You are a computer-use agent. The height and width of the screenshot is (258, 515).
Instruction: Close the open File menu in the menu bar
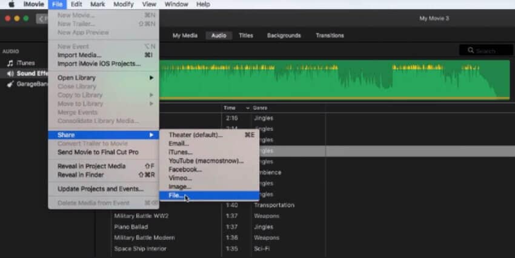pos(57,4)
